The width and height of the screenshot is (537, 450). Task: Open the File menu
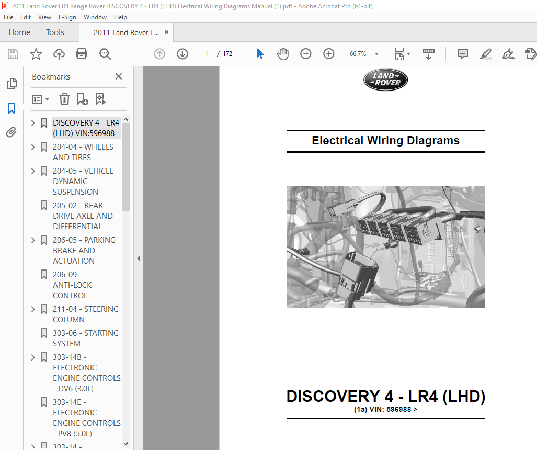[x=8, y=17]
